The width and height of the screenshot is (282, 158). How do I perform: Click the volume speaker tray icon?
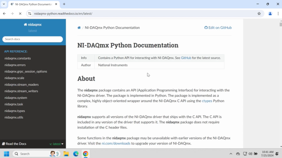pos(250,154)
